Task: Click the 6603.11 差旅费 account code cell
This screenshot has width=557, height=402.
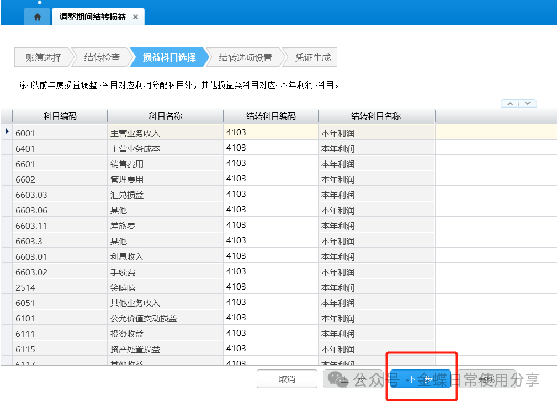Action: (x=60, y=226)
